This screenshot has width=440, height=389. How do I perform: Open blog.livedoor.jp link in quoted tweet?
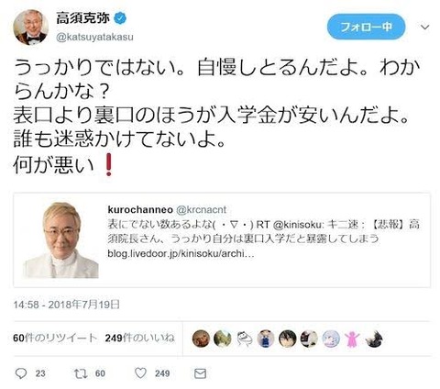pos(181,254)
